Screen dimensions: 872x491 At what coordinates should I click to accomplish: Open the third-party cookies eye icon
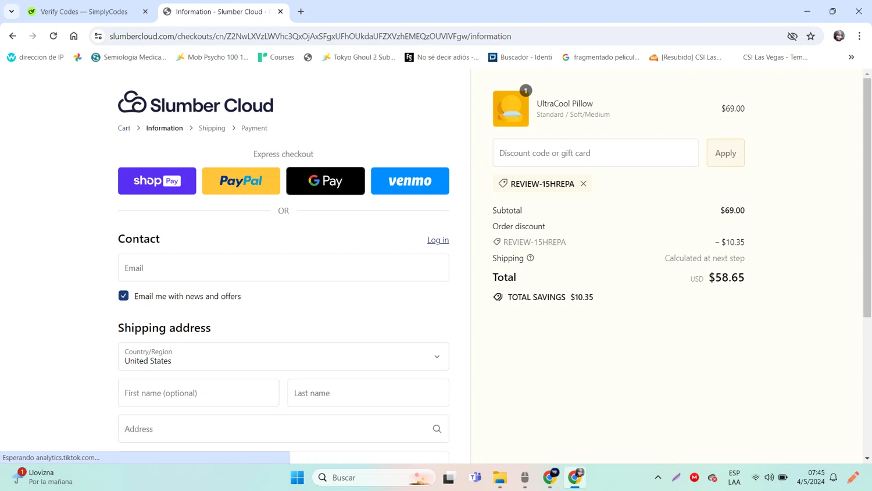pos(792,36)
